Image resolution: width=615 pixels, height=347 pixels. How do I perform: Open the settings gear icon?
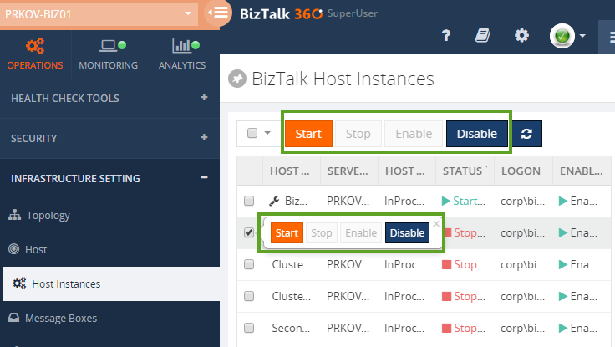point(521,36)
